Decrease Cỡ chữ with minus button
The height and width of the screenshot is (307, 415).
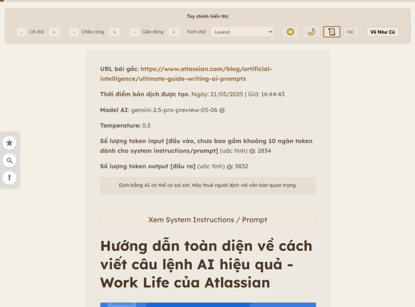click(22, 32)
